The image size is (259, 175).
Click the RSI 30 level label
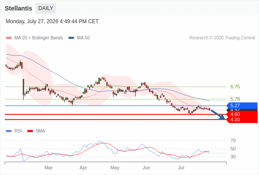233,157
